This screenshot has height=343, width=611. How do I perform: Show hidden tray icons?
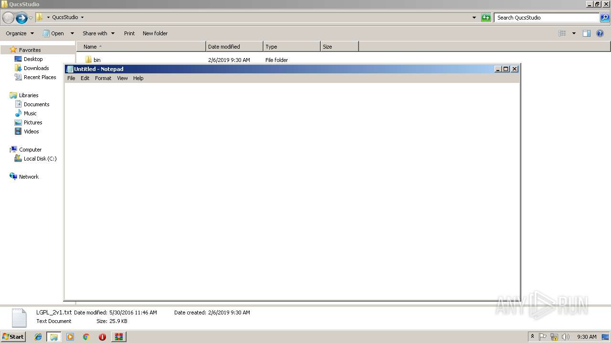(x=532, y=337)
